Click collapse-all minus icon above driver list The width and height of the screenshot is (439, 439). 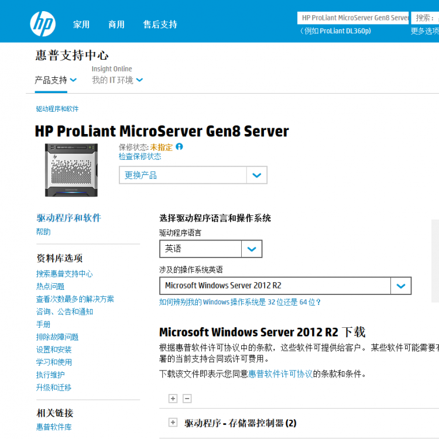pos(187,398)
